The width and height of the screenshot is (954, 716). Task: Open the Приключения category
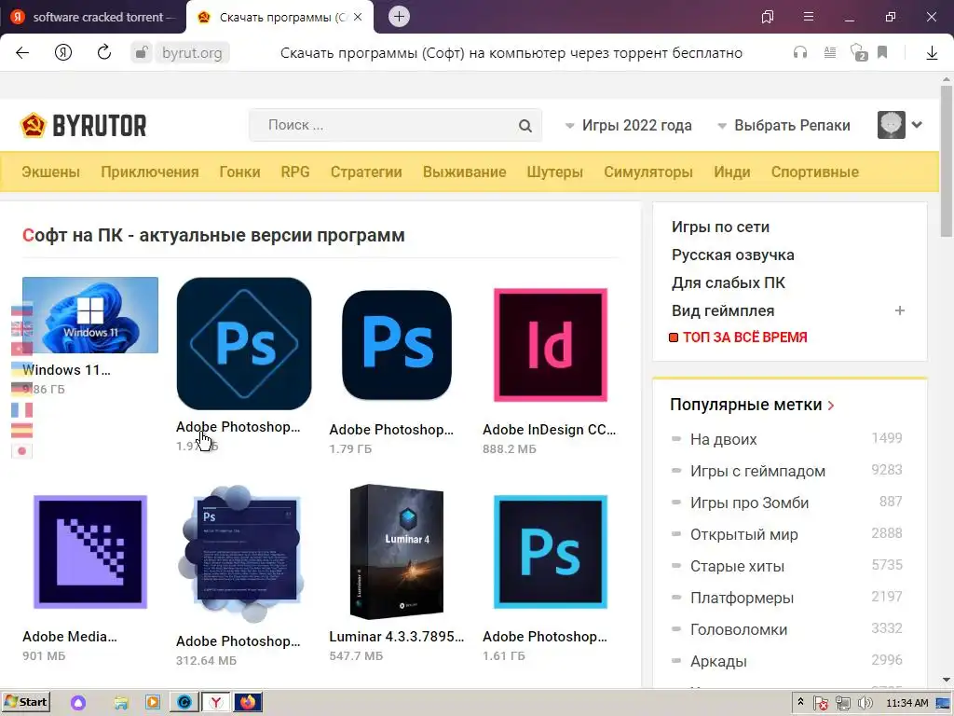[150, 172]
